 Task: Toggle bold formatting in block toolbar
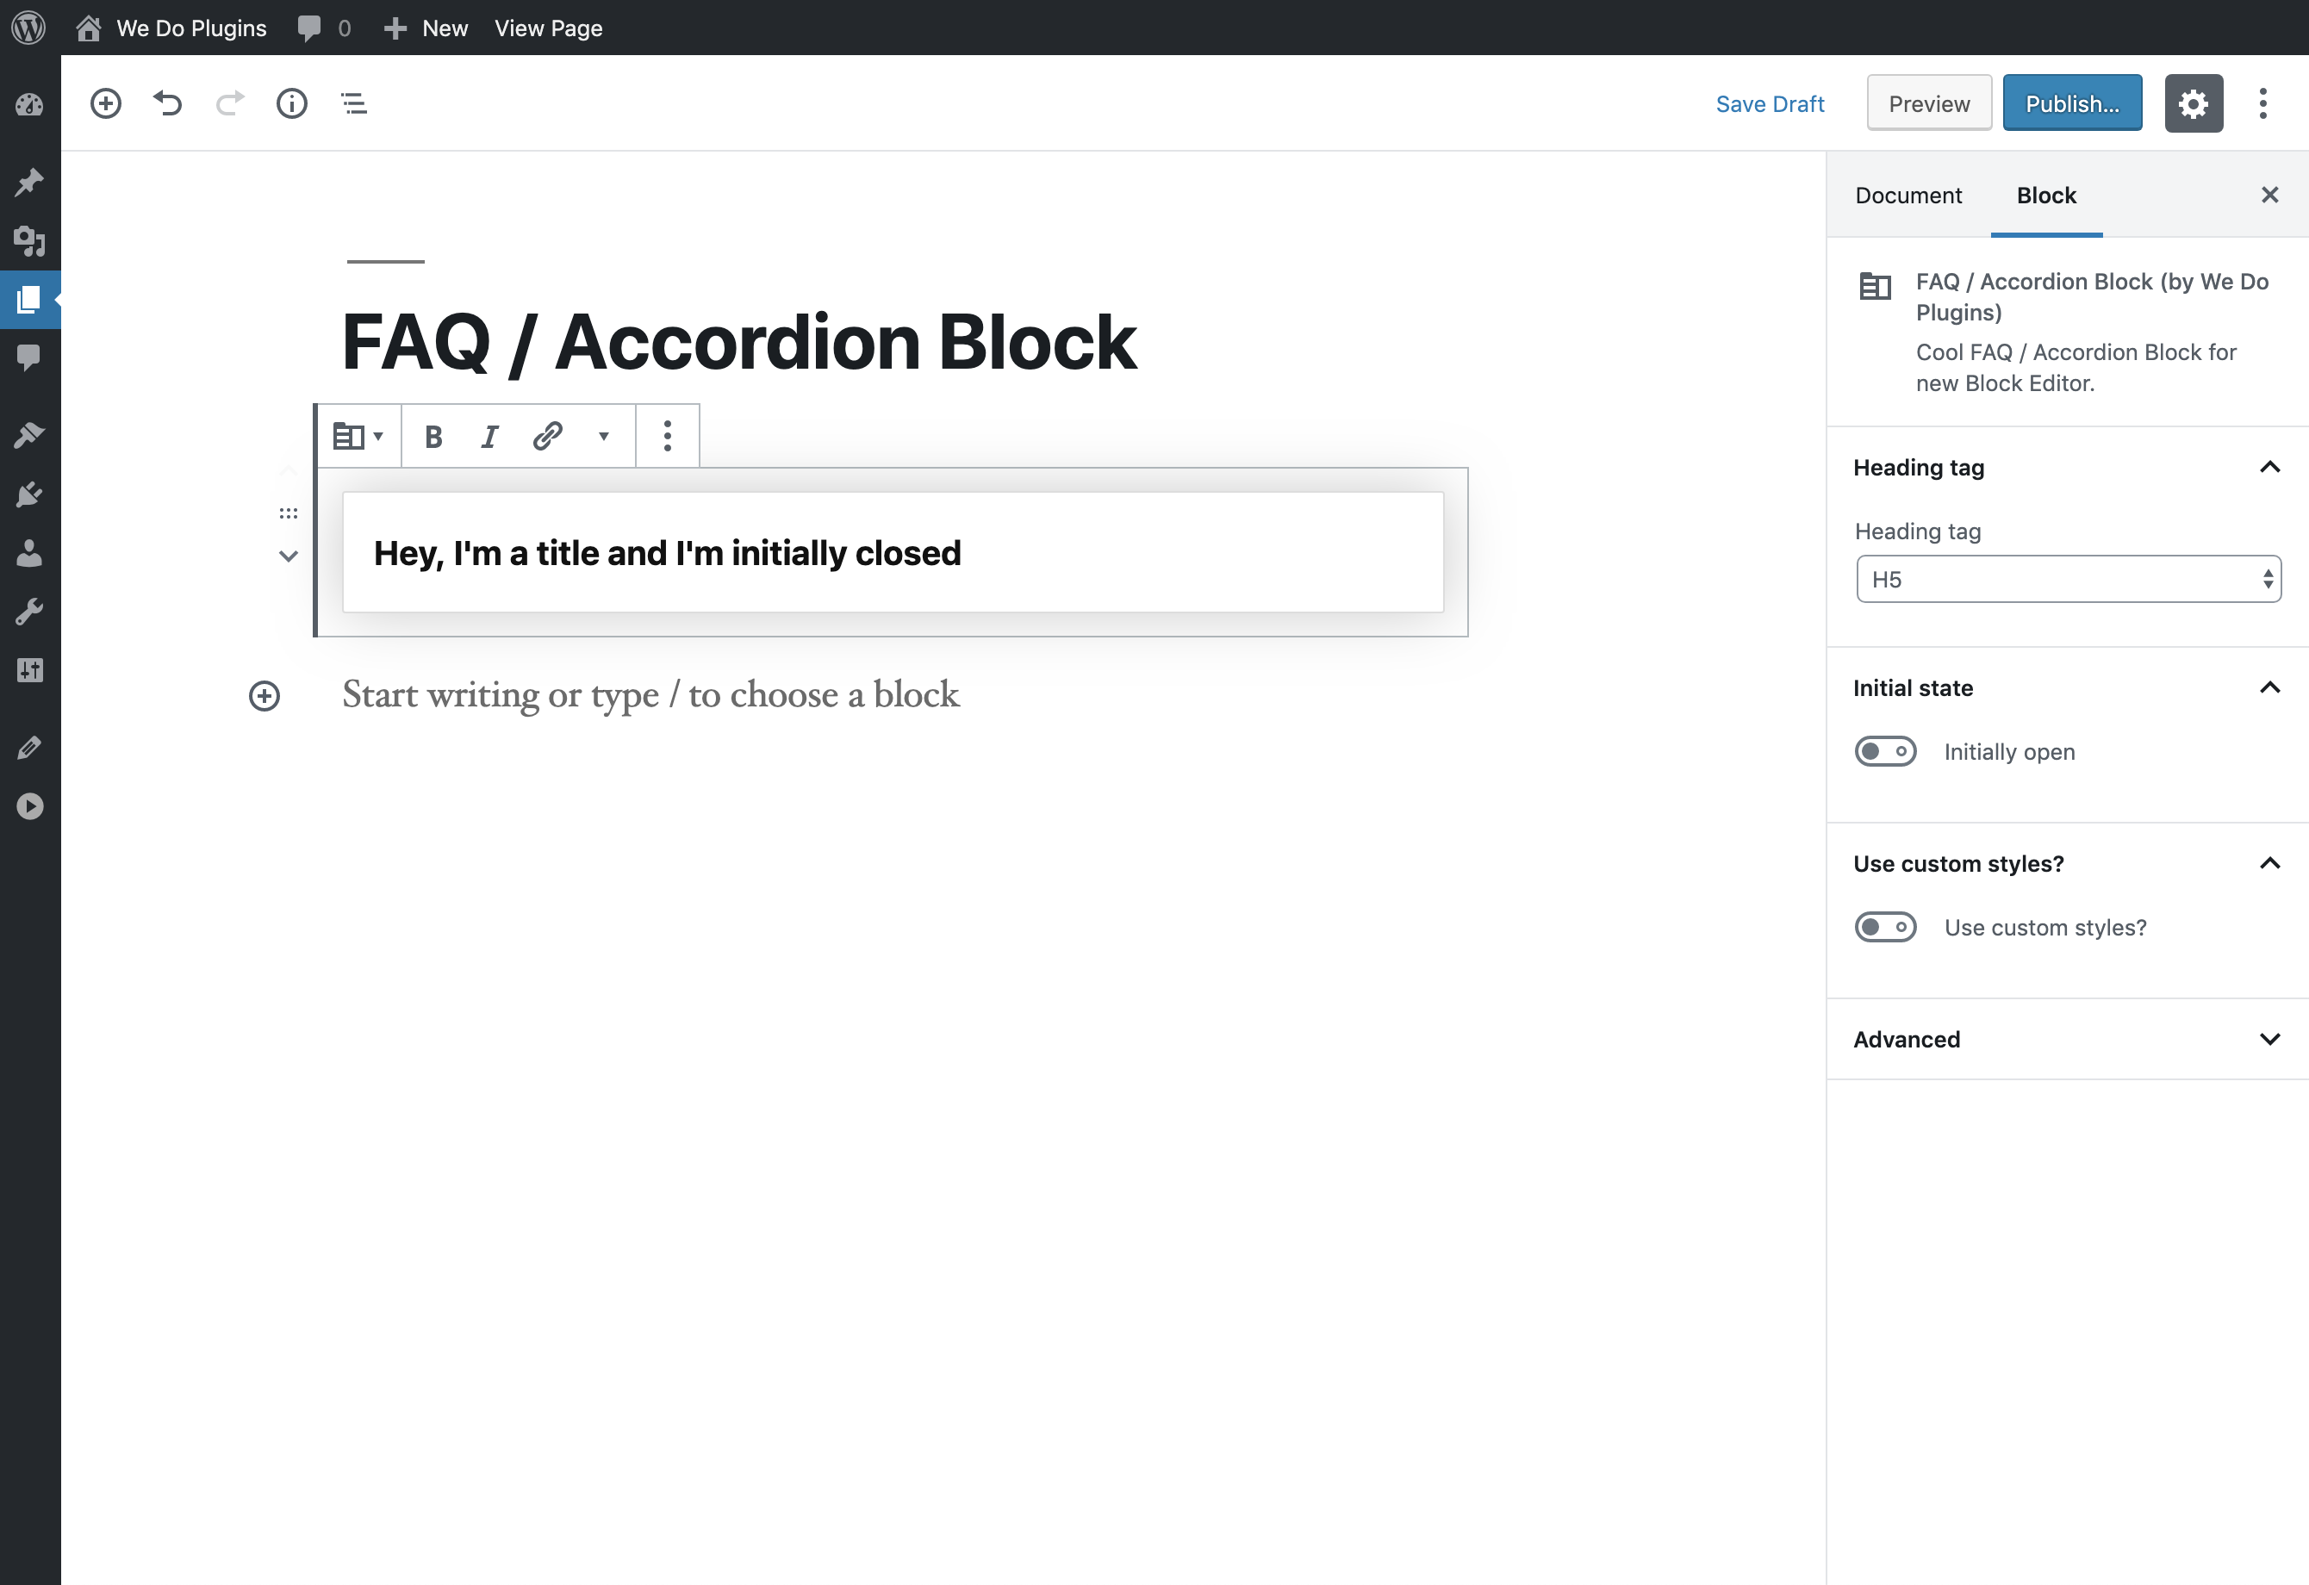pyautogui.click(x=433, y=436)
